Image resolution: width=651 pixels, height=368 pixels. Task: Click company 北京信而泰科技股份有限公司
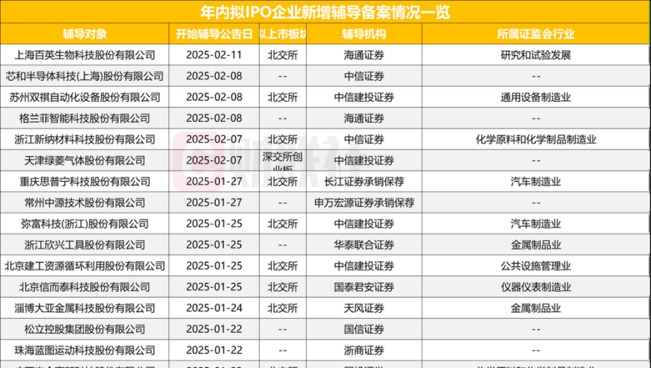coord(85,287)
